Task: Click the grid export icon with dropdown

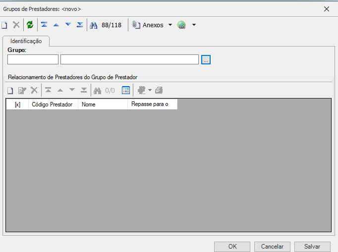Action: point(142,90)
